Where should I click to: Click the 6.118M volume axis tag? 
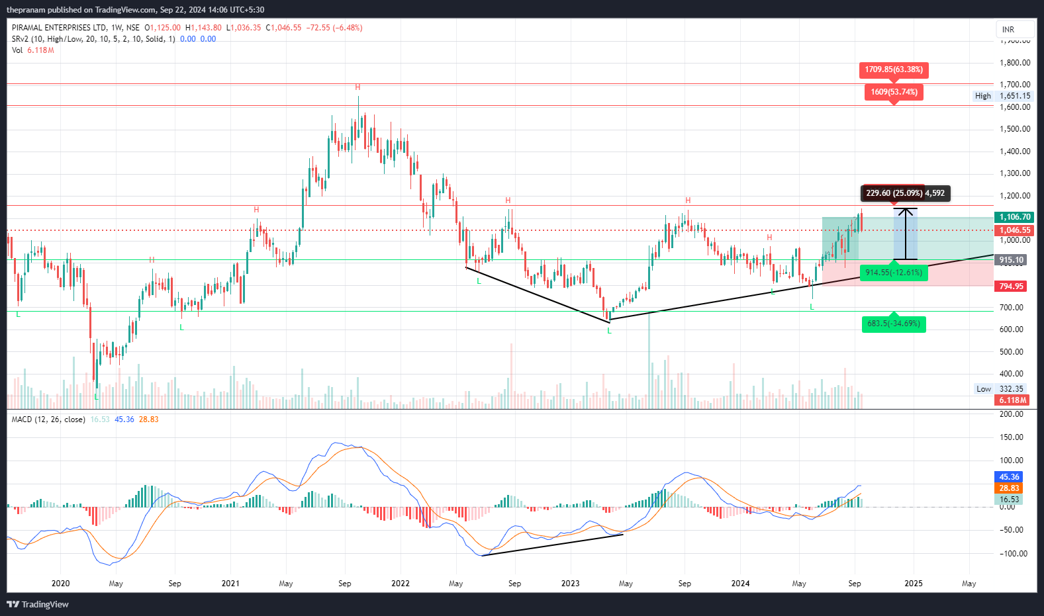(x=1012, y=400)
